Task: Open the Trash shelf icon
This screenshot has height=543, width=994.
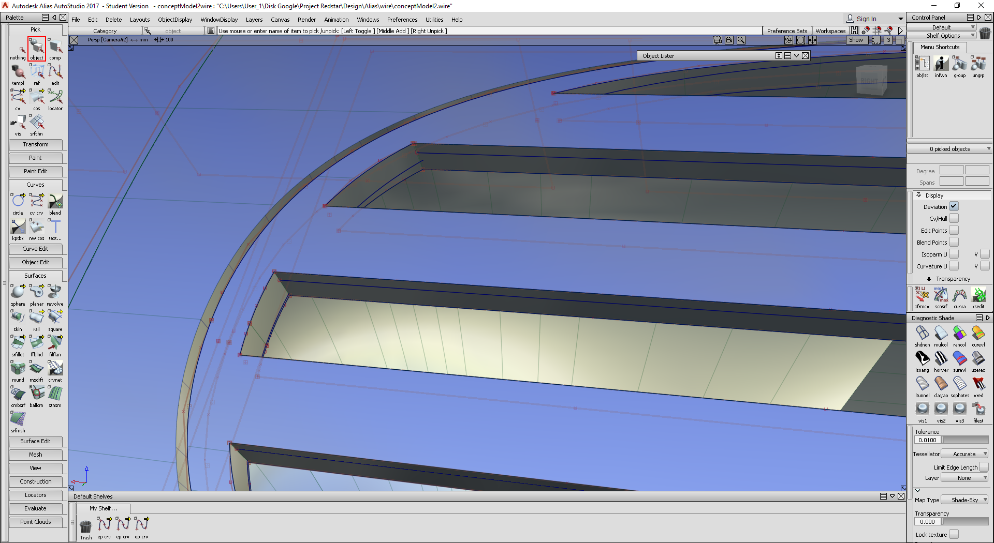Action: coord(85,526)
